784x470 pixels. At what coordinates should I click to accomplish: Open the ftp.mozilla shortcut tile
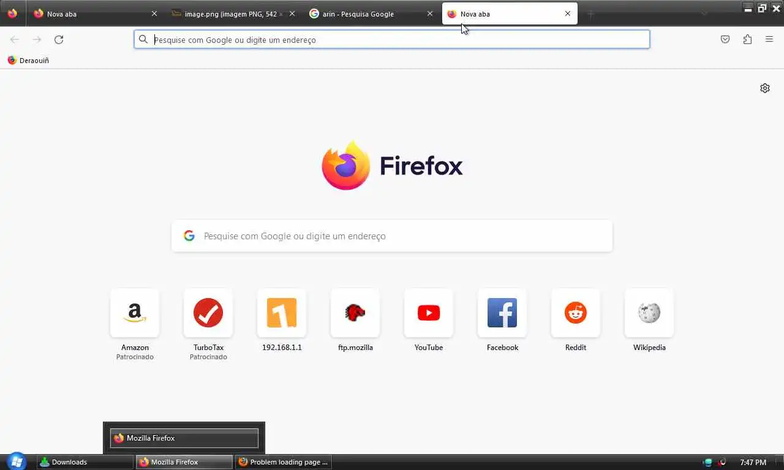355,313
